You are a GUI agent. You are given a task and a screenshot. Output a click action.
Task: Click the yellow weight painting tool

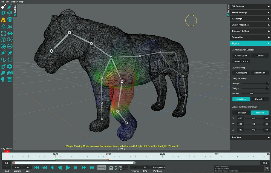(3, 20)
